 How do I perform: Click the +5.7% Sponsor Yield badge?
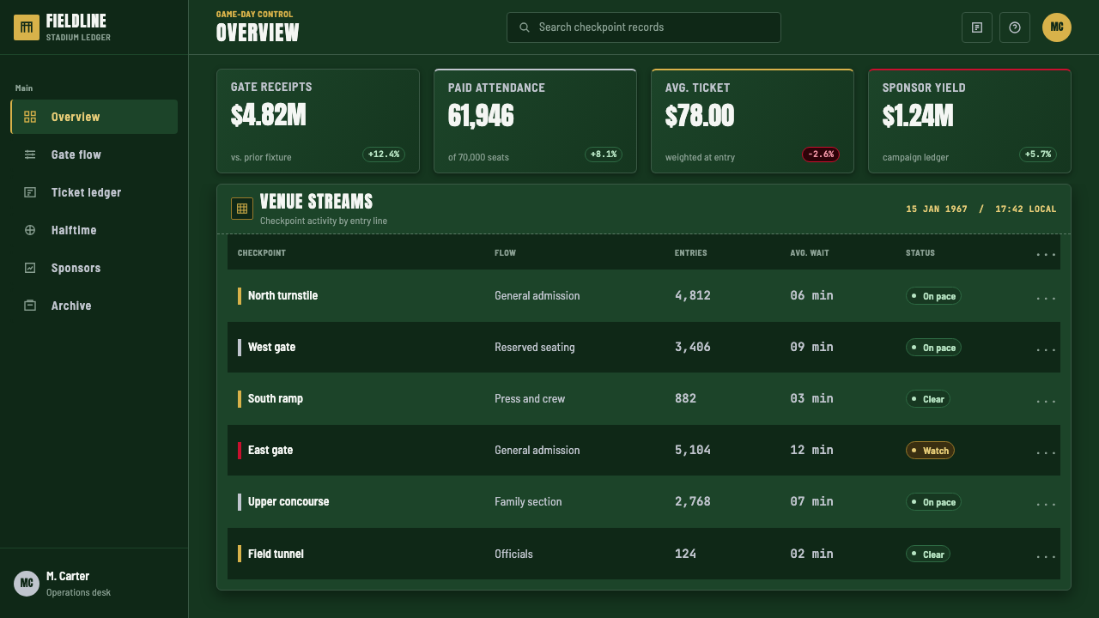(x=1038, y=154)
